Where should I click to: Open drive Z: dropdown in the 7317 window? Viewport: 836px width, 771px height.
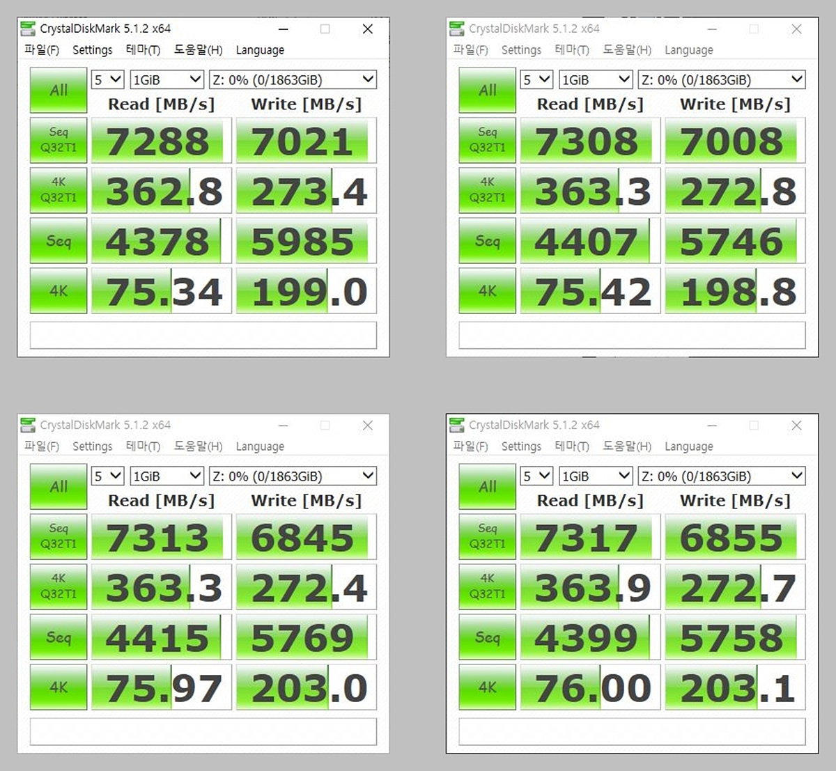[x=722, y=476]
